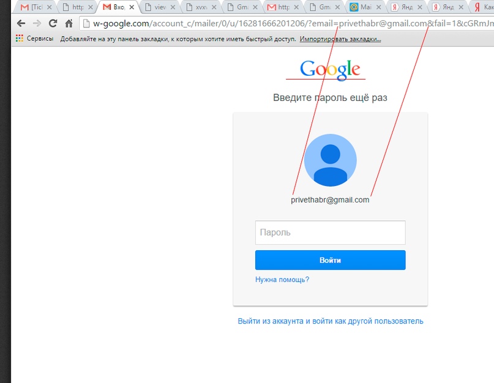Click 'Импортировать закладки...' link
The height and width of the screenshot is (383, 494).
click(340, 39)
